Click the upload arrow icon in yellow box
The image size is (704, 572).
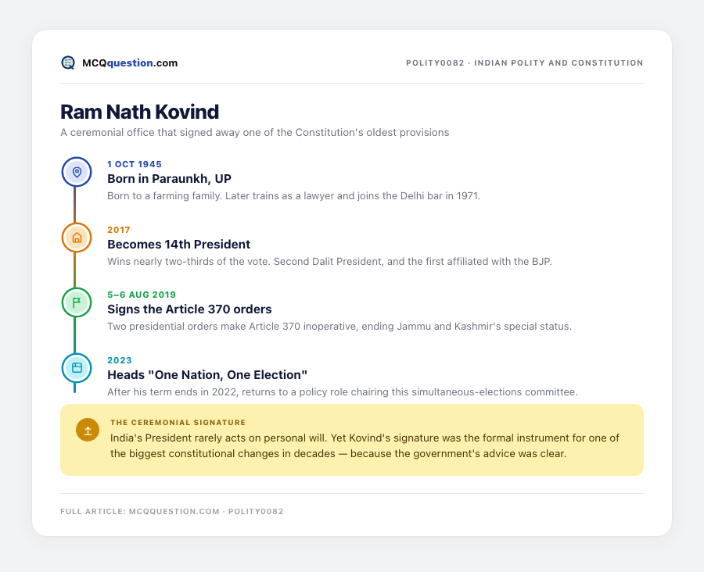point(88,430)
